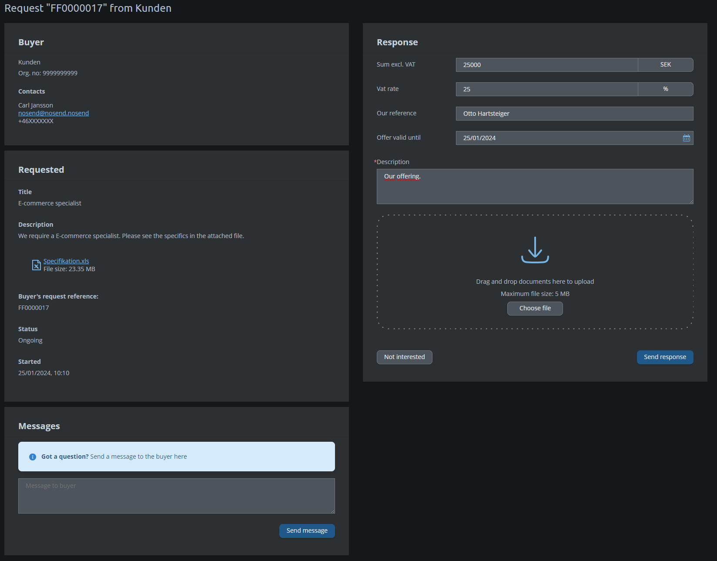The image size is (717, 561).
Task: Click the Message to buyer text area
Action: pos(176,496)
